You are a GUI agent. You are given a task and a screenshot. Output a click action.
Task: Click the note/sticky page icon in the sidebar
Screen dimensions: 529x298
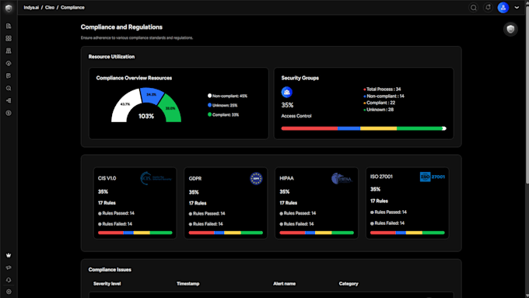point(9,76)
